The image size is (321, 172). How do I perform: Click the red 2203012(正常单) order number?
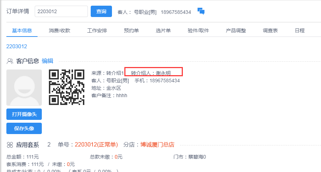[96, 145]
